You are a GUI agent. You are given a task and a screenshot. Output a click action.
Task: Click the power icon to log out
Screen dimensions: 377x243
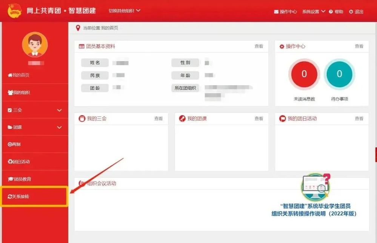pos(351,12)
